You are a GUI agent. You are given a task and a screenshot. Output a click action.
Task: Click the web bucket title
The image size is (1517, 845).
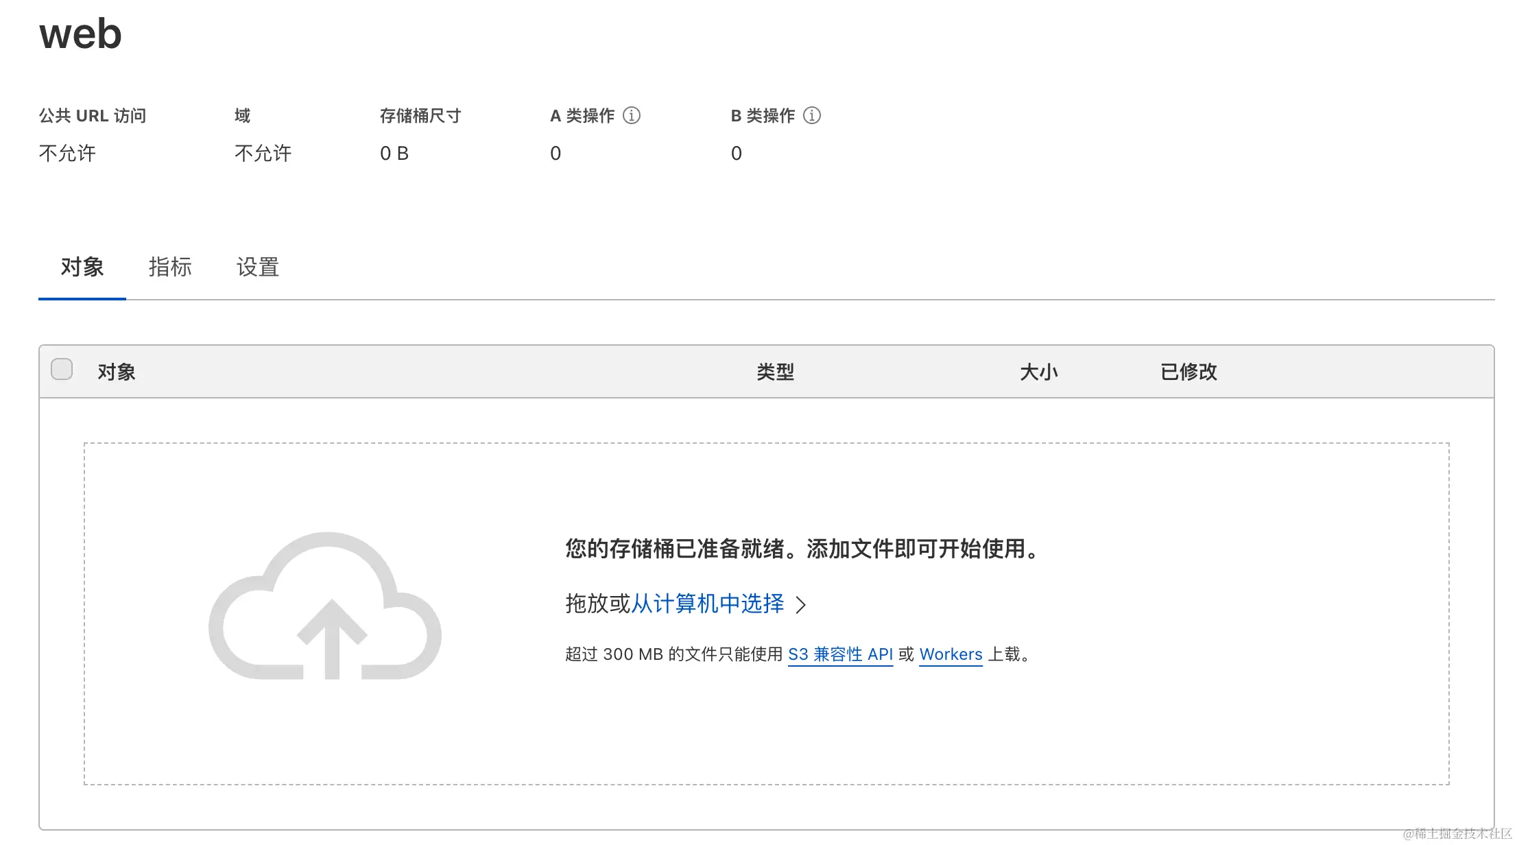tap(80, 33)
